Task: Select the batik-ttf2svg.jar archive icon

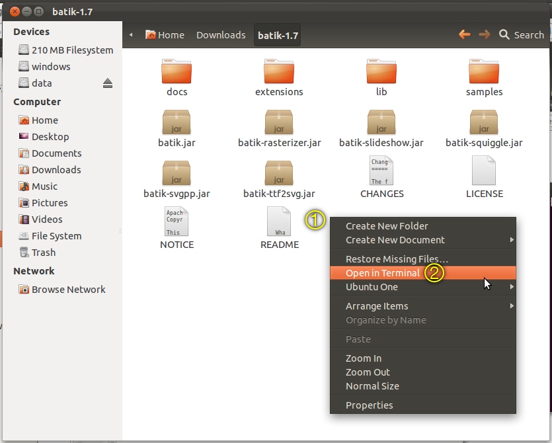Action: tap(279, 173)
